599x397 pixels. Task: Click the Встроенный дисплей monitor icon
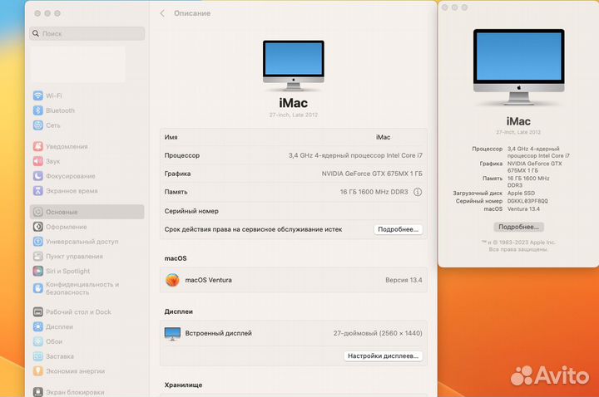click(x=172, y=334)
